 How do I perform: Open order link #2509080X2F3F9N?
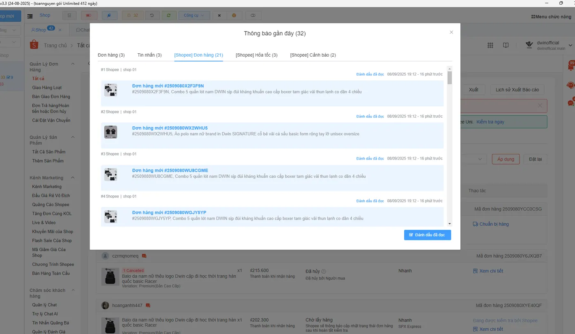[168, 86]
